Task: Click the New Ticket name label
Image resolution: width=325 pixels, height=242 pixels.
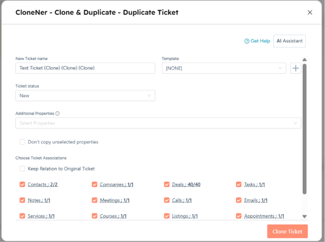Action: click(32, 59)
